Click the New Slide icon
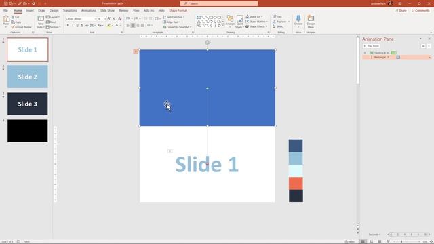The width and height of the screenshot is (434, 244). (x=41, y=19)
